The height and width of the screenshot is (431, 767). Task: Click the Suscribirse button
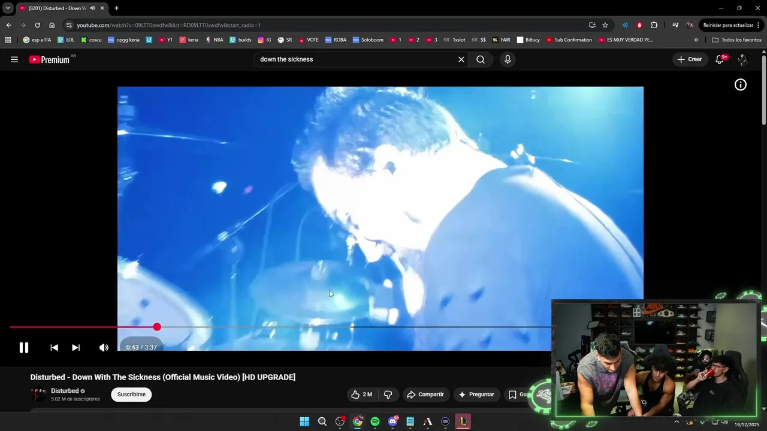click(x=131, y=394)
